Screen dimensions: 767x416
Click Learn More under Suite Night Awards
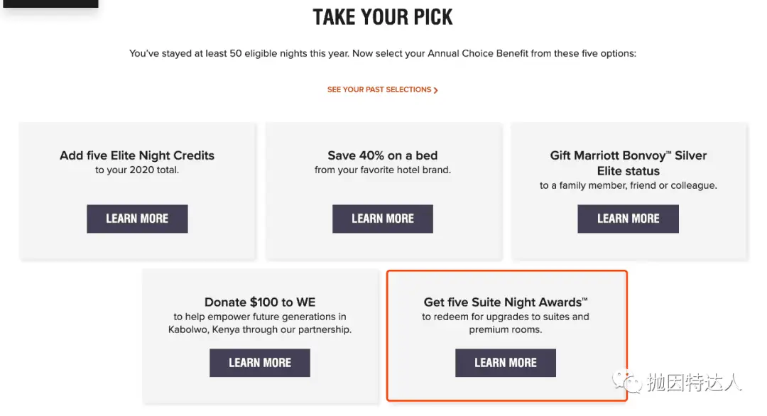(505, 363)
